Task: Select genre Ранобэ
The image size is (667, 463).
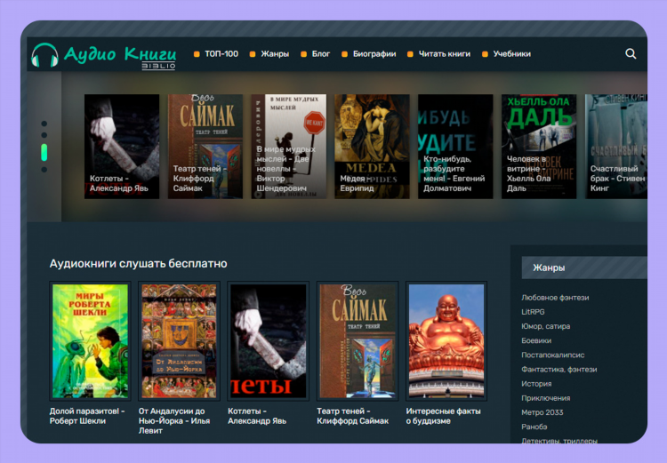Action: [x=534, y=427]
